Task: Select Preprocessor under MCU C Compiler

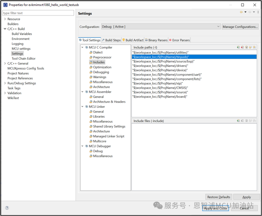Action: click(102, 57)
